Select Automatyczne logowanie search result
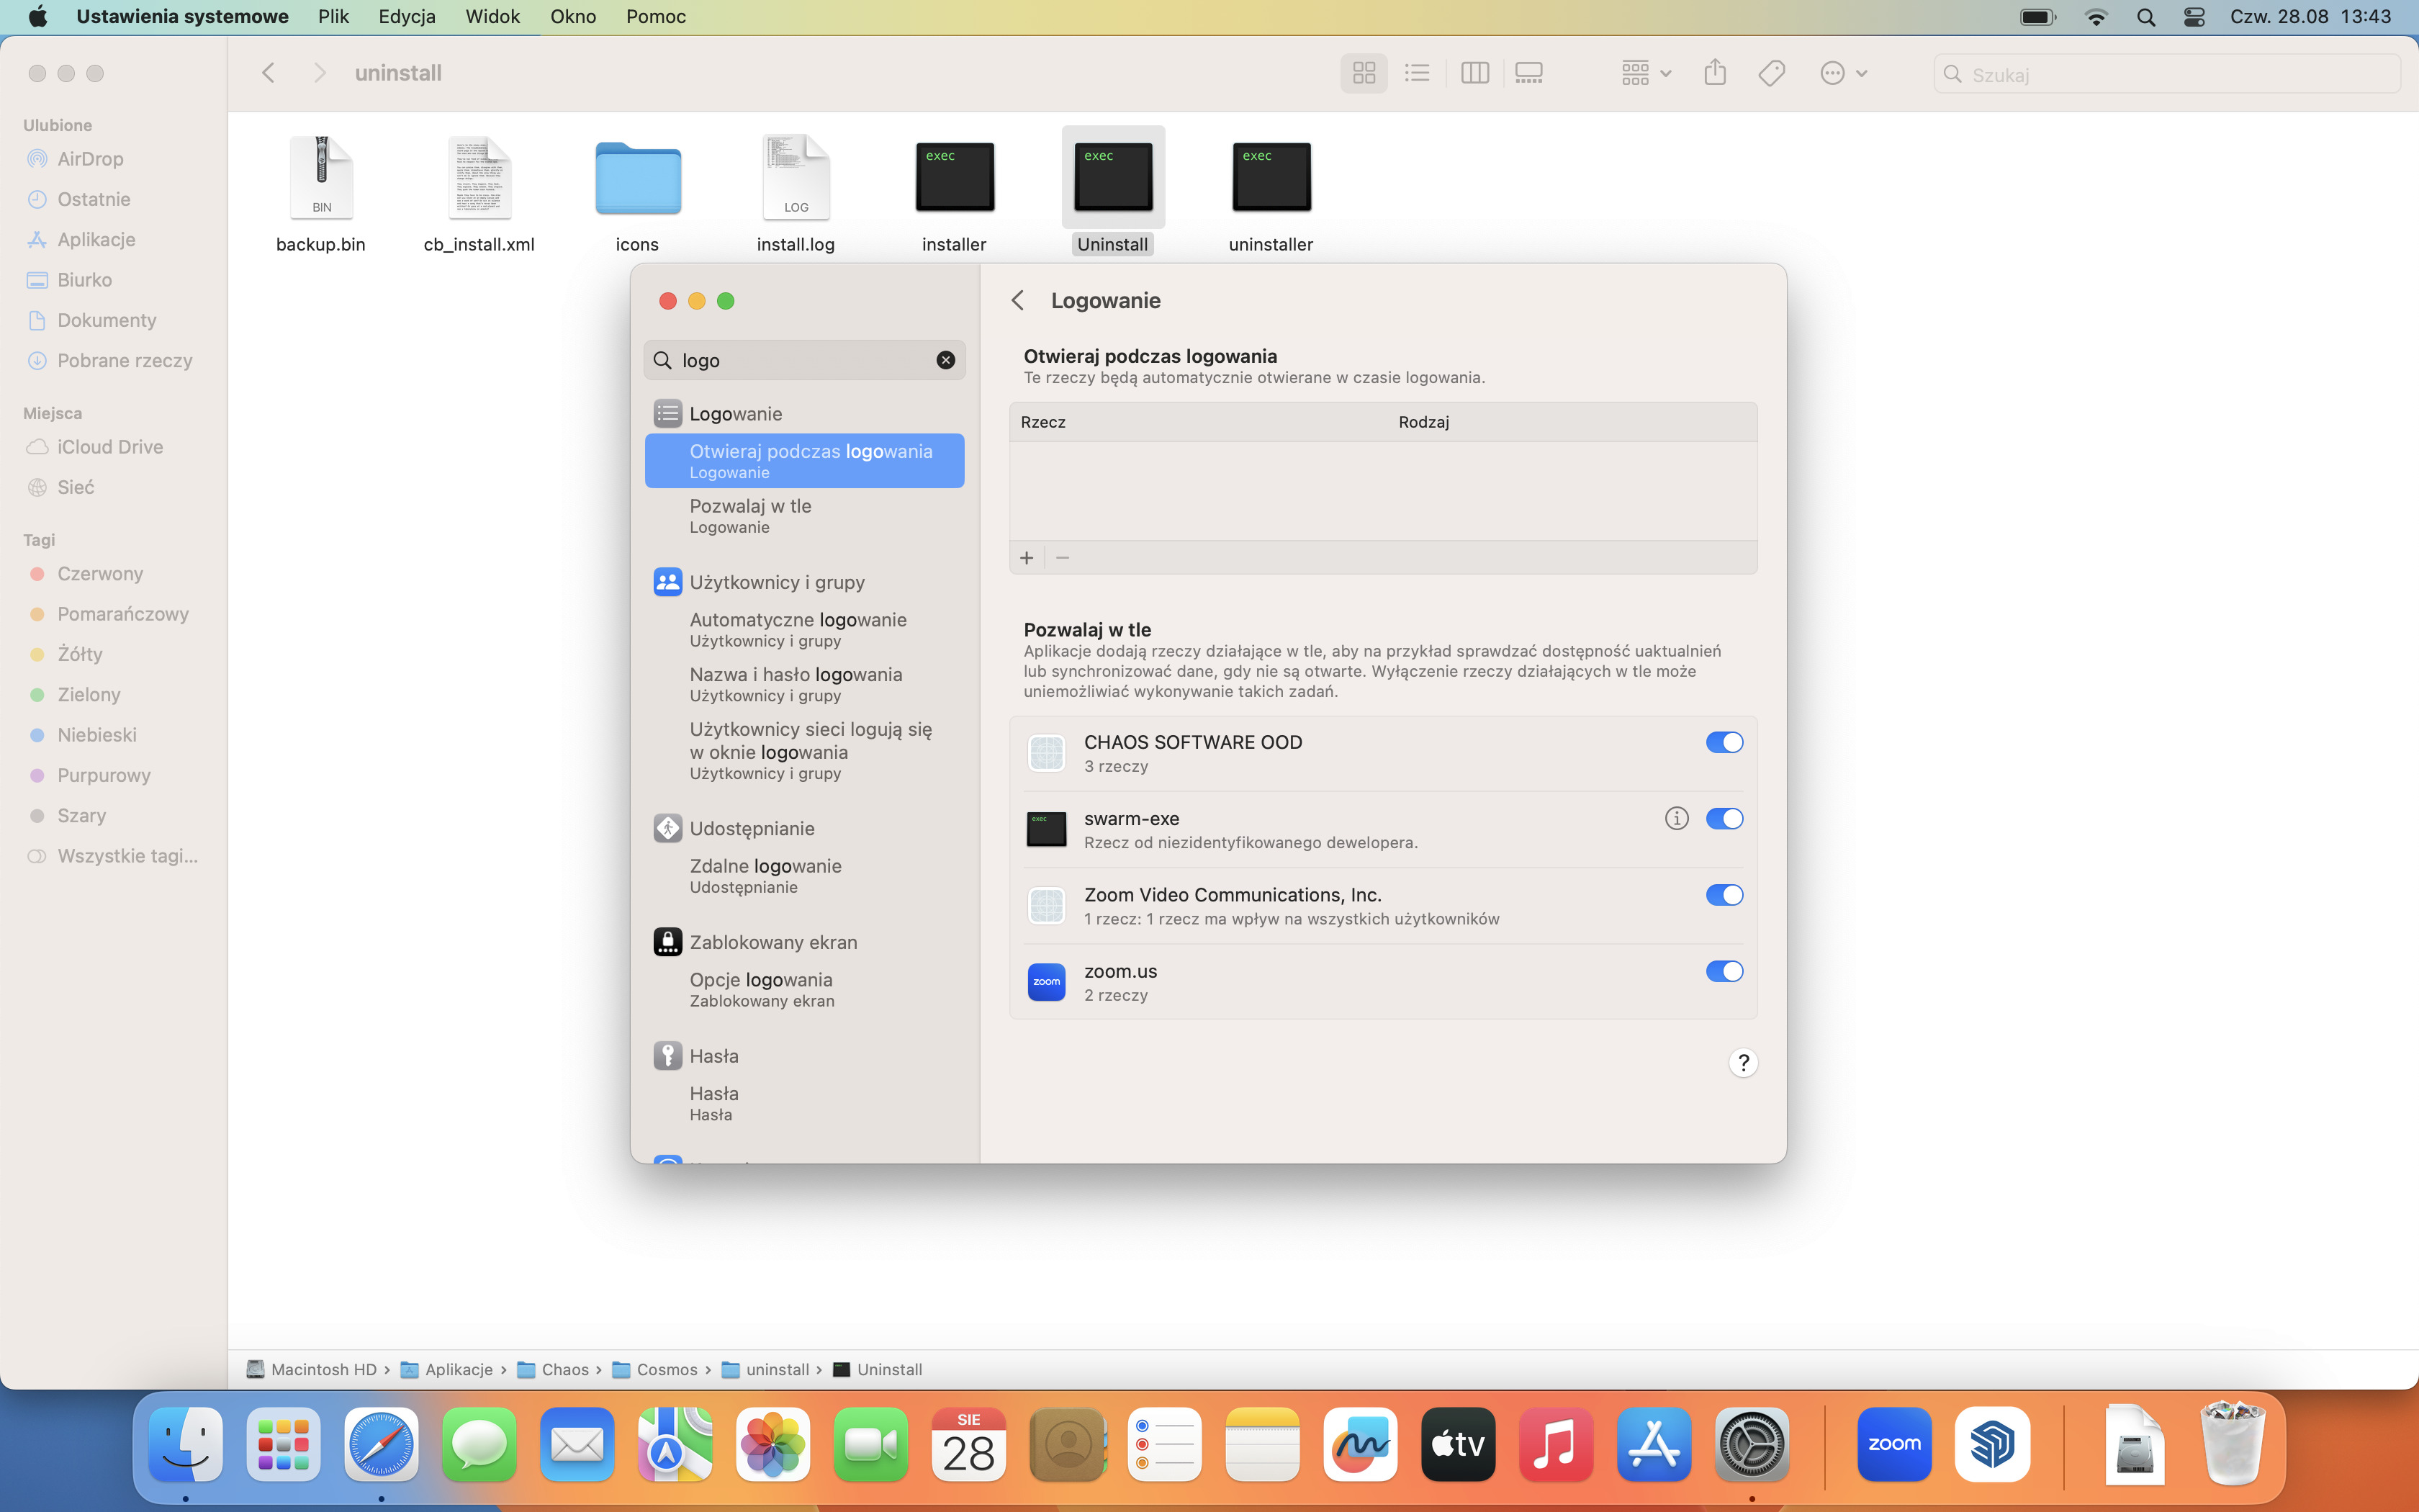The height and width of the screenshot is (1512, 2419). pos(798,629)
